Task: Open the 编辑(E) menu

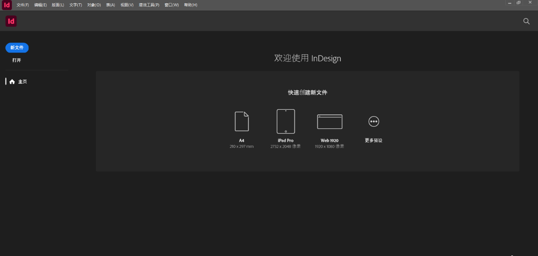Action: click(x=40, y=5)
